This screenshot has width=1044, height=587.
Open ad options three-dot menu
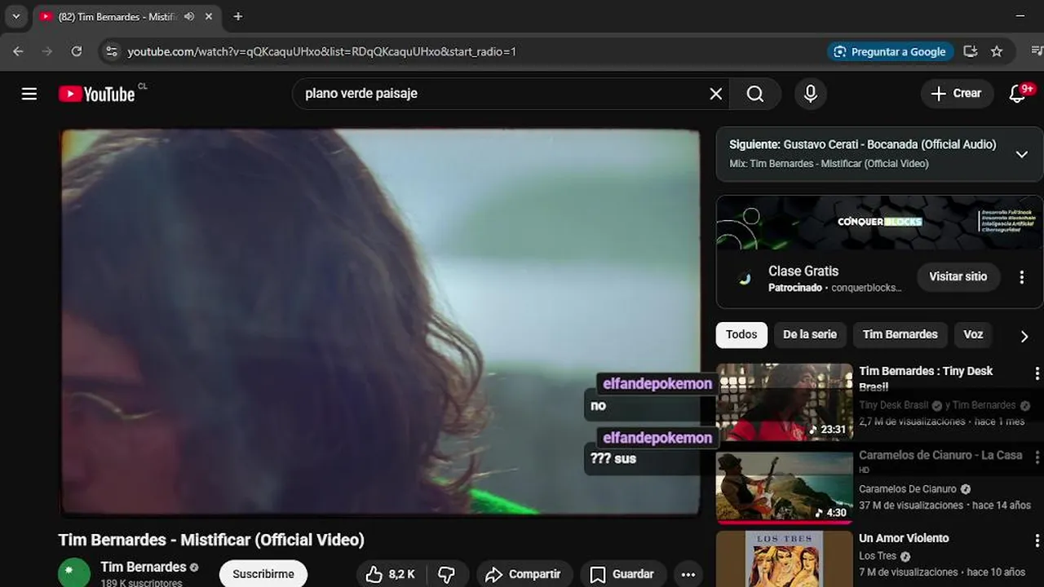click(1021, 277)
